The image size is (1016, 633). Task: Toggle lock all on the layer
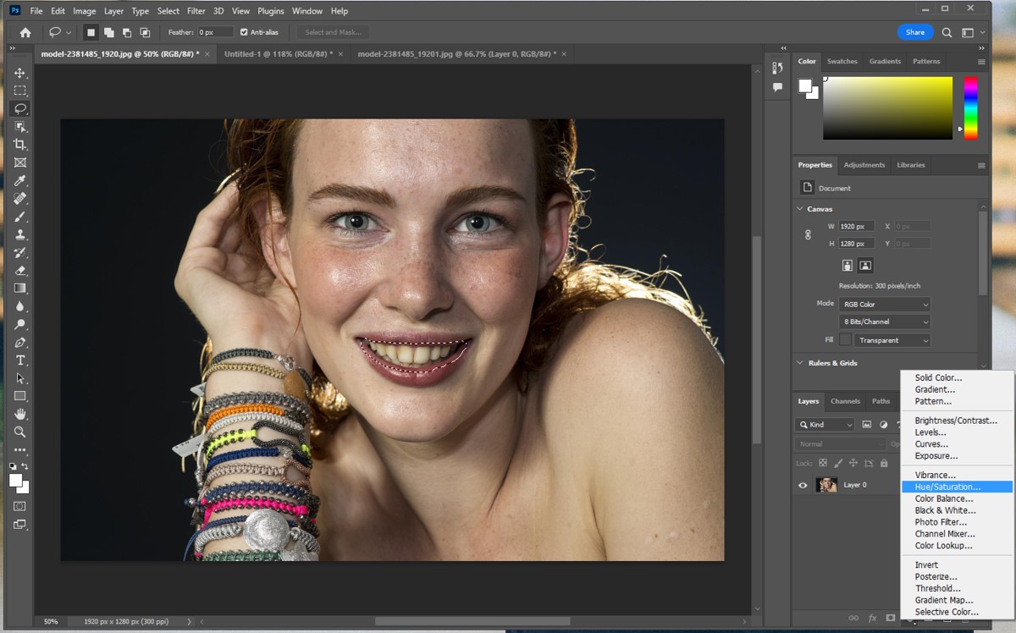pos(884,463)
